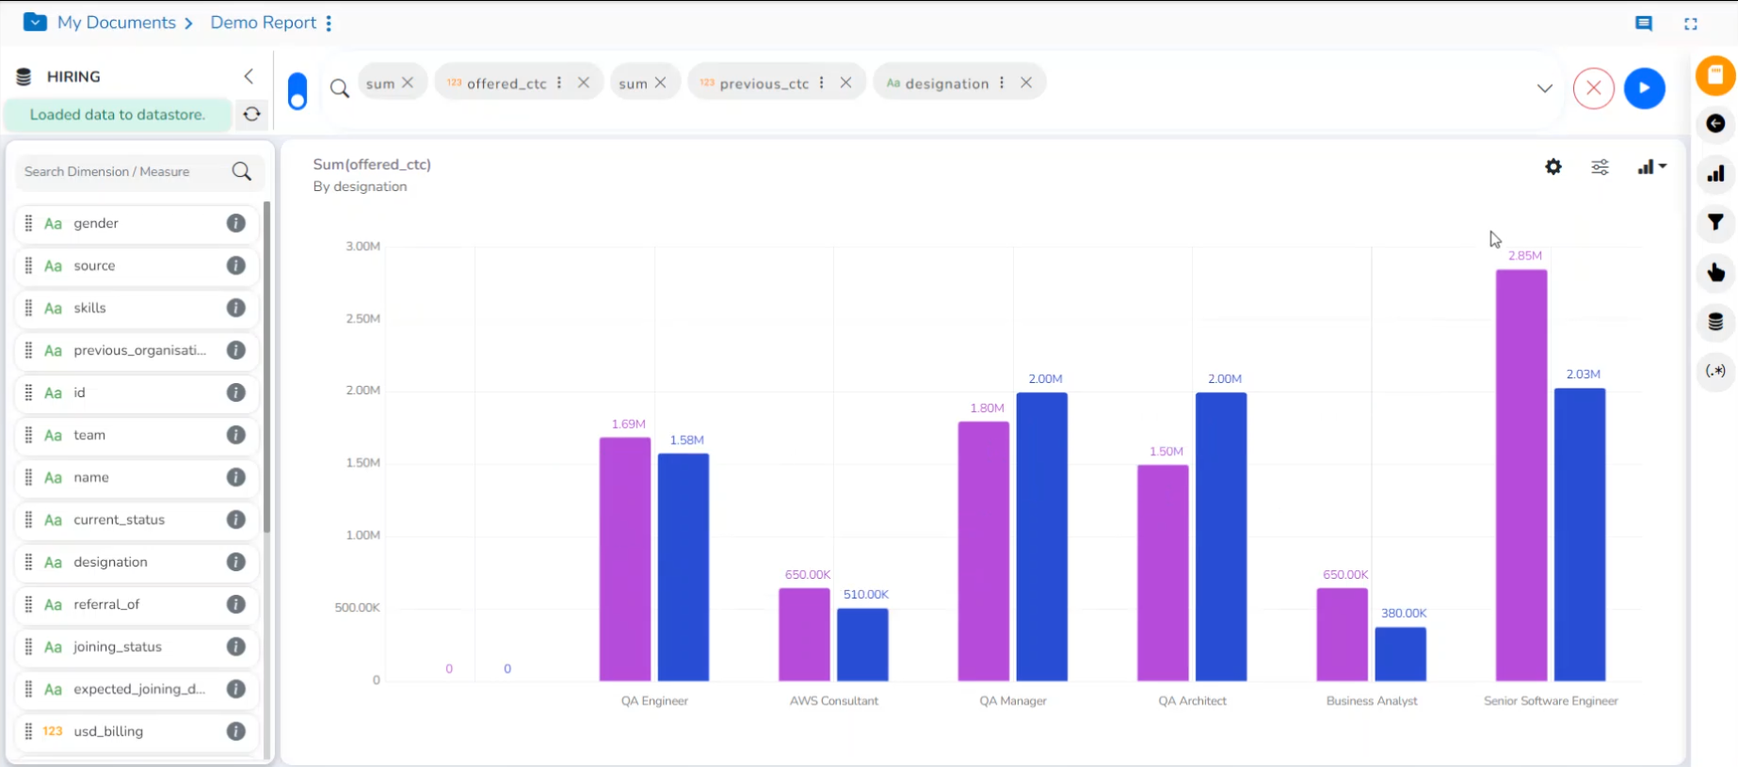Show info for source field
1738x767 pixels.
pyautogui.click(x=236, y=265)
